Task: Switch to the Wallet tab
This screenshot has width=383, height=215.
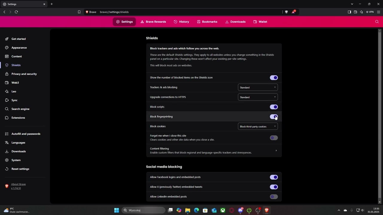Action: pos(260,22)
